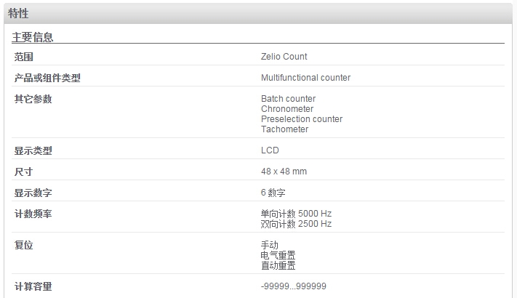Select the Batch counter entry
Viewport: 517px width, 298px height.
pos(288,99)
